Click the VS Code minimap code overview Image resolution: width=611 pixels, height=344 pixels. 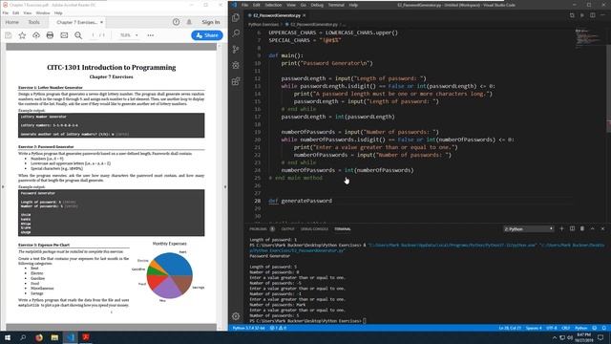click(588, 38)
